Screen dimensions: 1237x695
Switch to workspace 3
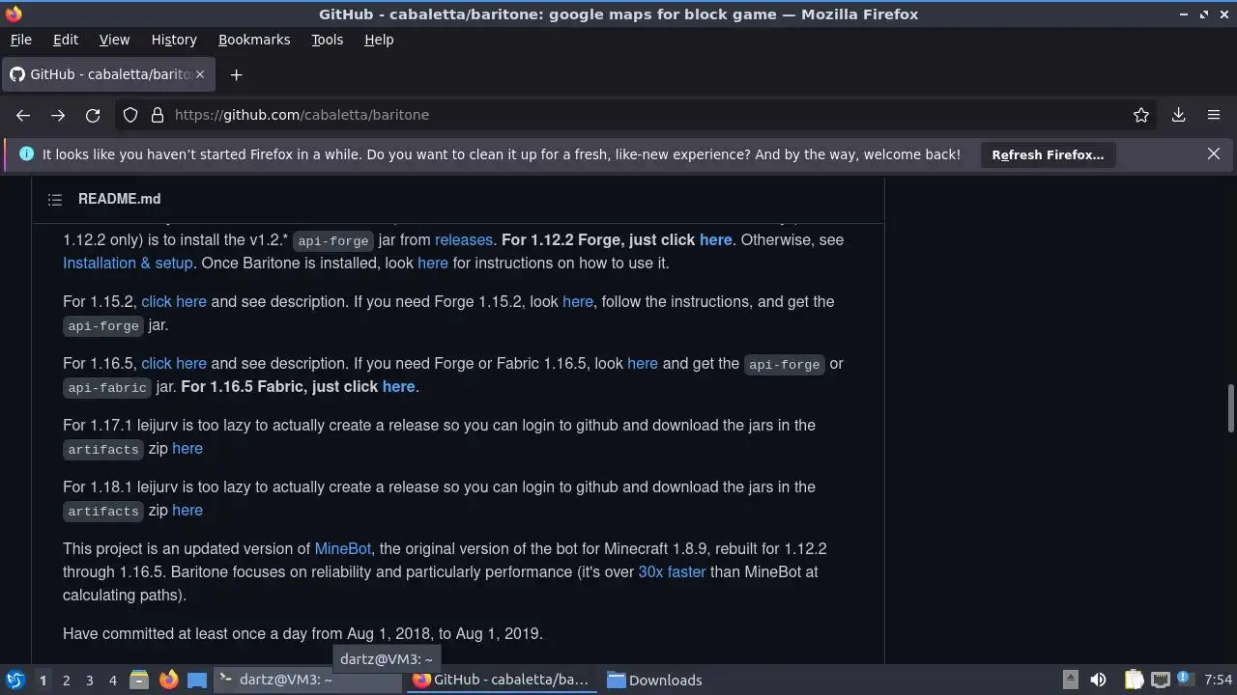tap(90, 681)
